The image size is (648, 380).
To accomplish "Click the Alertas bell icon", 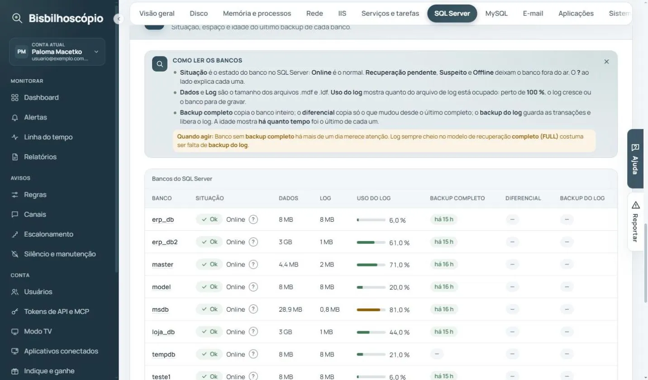I will point(15,117).
